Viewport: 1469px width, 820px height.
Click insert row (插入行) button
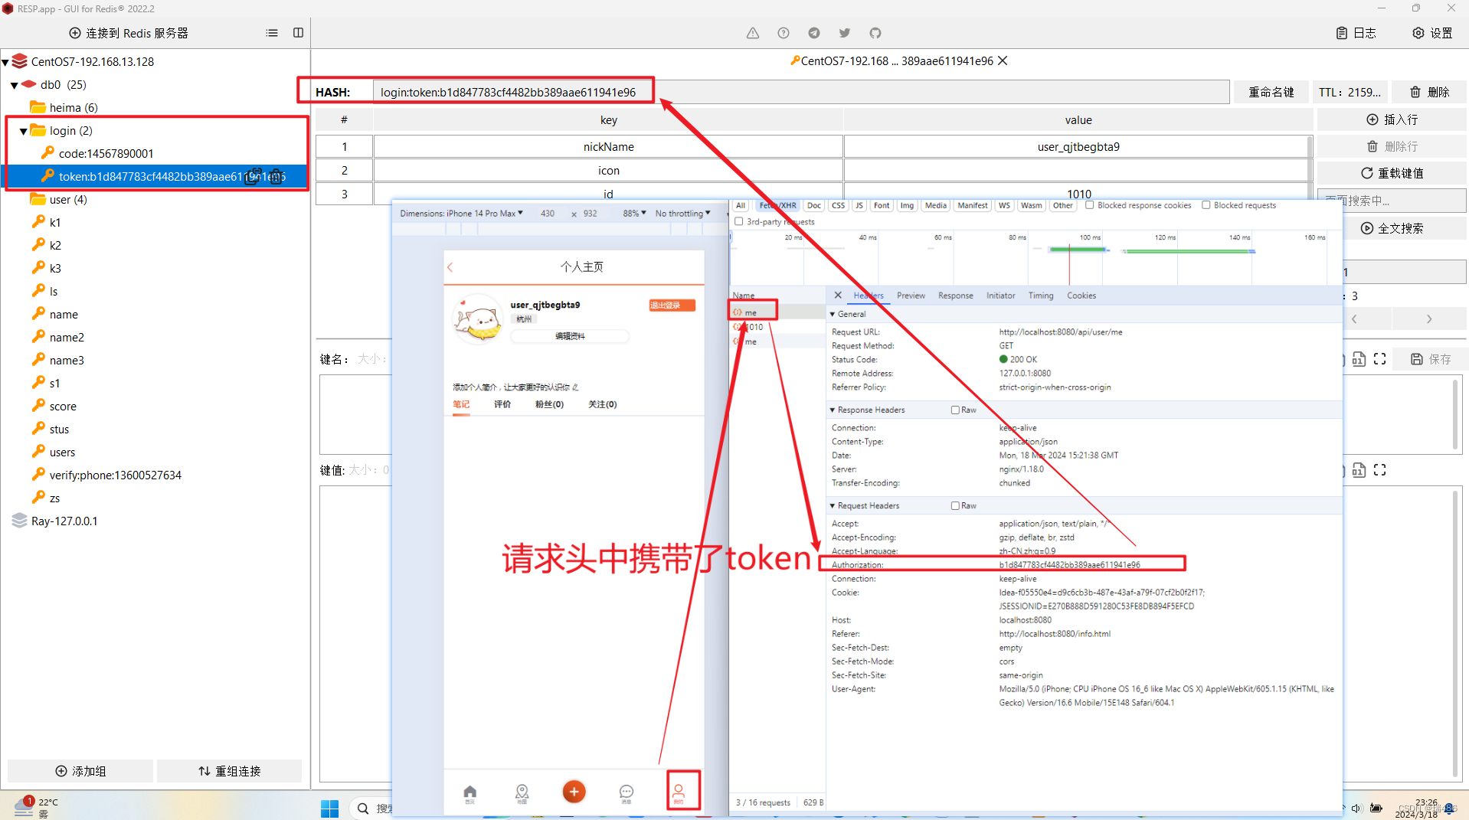[1392, 119]
